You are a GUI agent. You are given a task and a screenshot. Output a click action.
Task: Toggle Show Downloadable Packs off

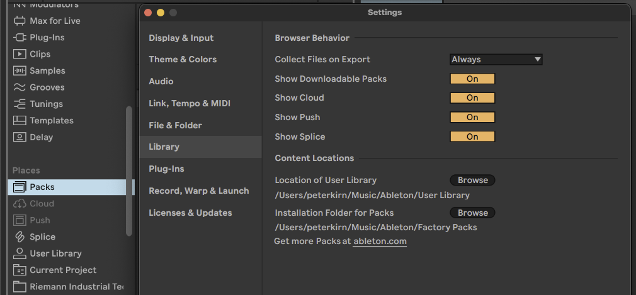[472, 79]
